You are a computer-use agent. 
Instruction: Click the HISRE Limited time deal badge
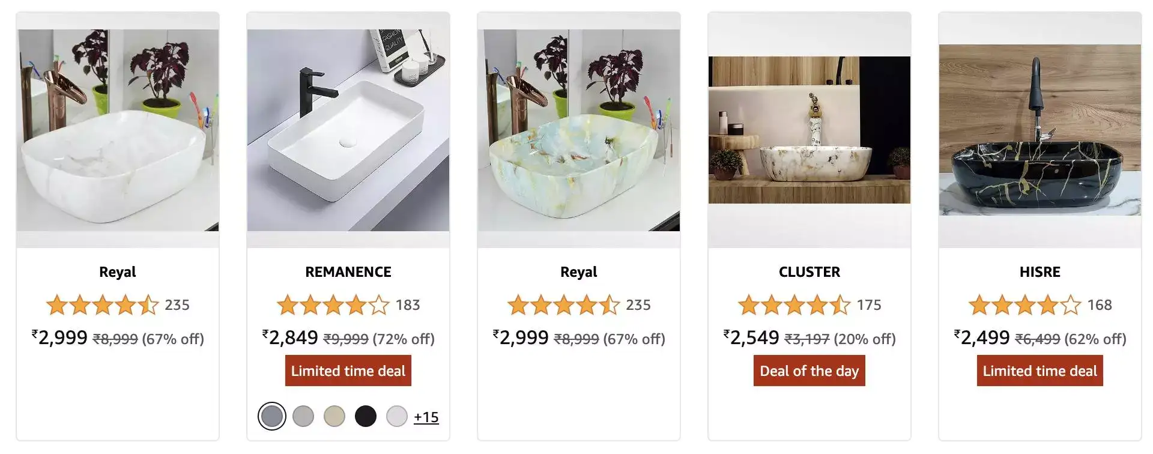point(1040,371)
